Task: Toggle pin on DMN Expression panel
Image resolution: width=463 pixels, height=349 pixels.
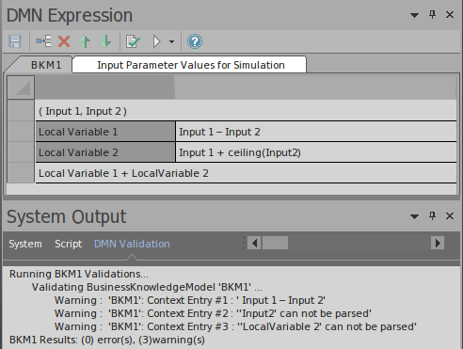Action: [x=432, y=14]
